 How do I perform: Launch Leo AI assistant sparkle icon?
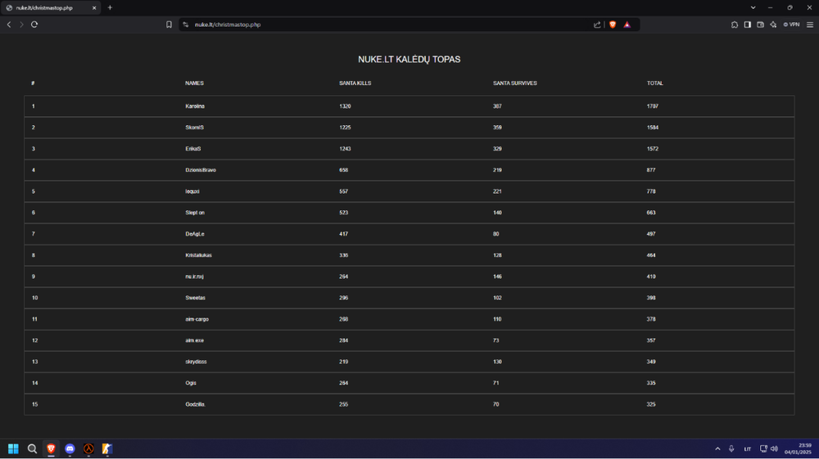point(773,25)
